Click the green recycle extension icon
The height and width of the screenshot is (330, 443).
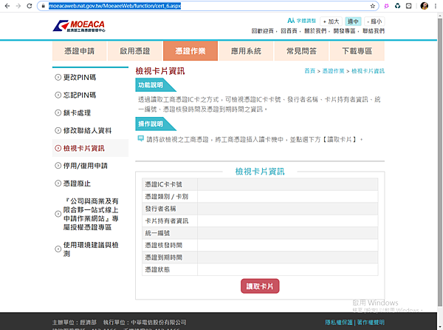[x=397, y=6]
